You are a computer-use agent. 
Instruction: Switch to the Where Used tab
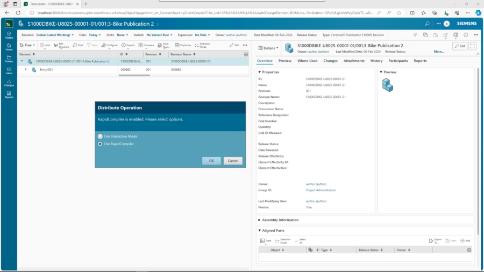(x=307, y=61)
